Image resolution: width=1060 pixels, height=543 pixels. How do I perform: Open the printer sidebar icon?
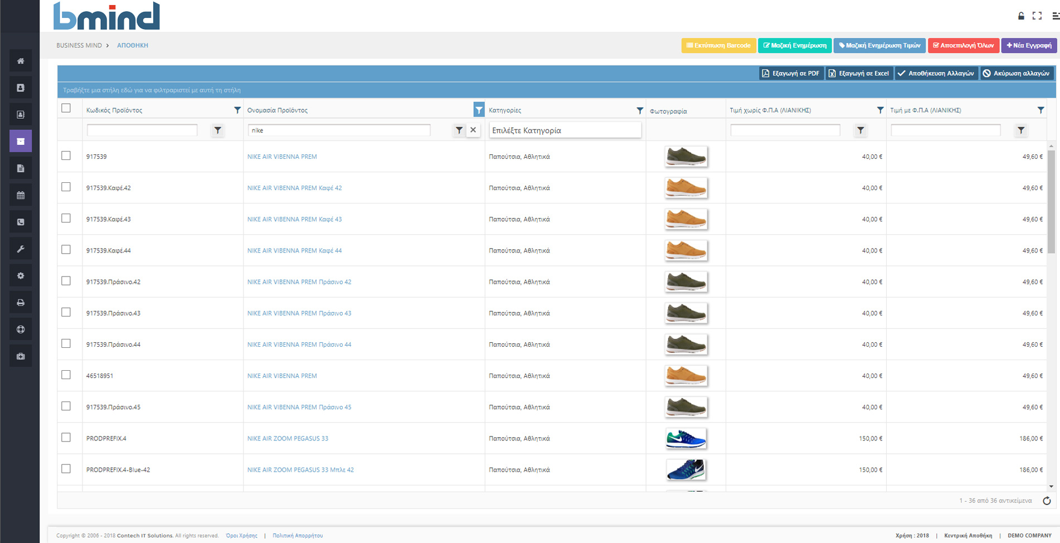[x=21, y=303]
